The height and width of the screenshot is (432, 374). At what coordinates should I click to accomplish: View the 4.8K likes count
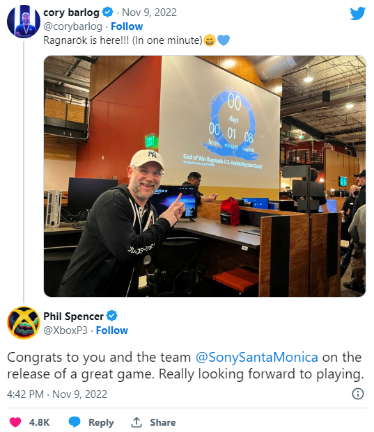[x=39, y=422]
